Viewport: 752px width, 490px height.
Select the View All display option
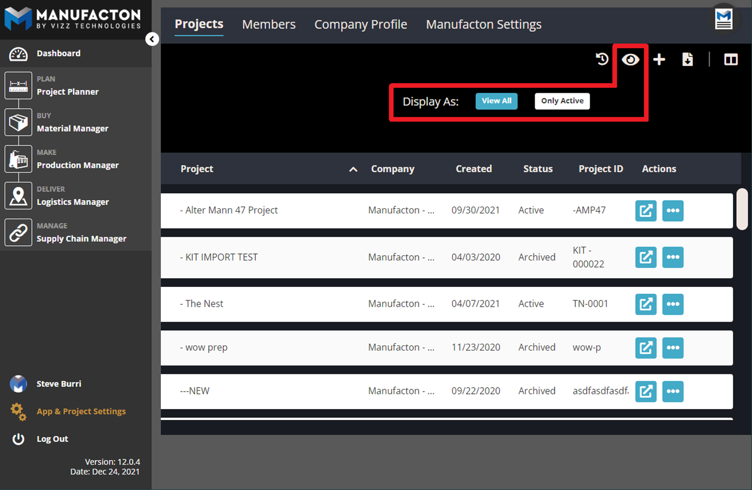496,101
